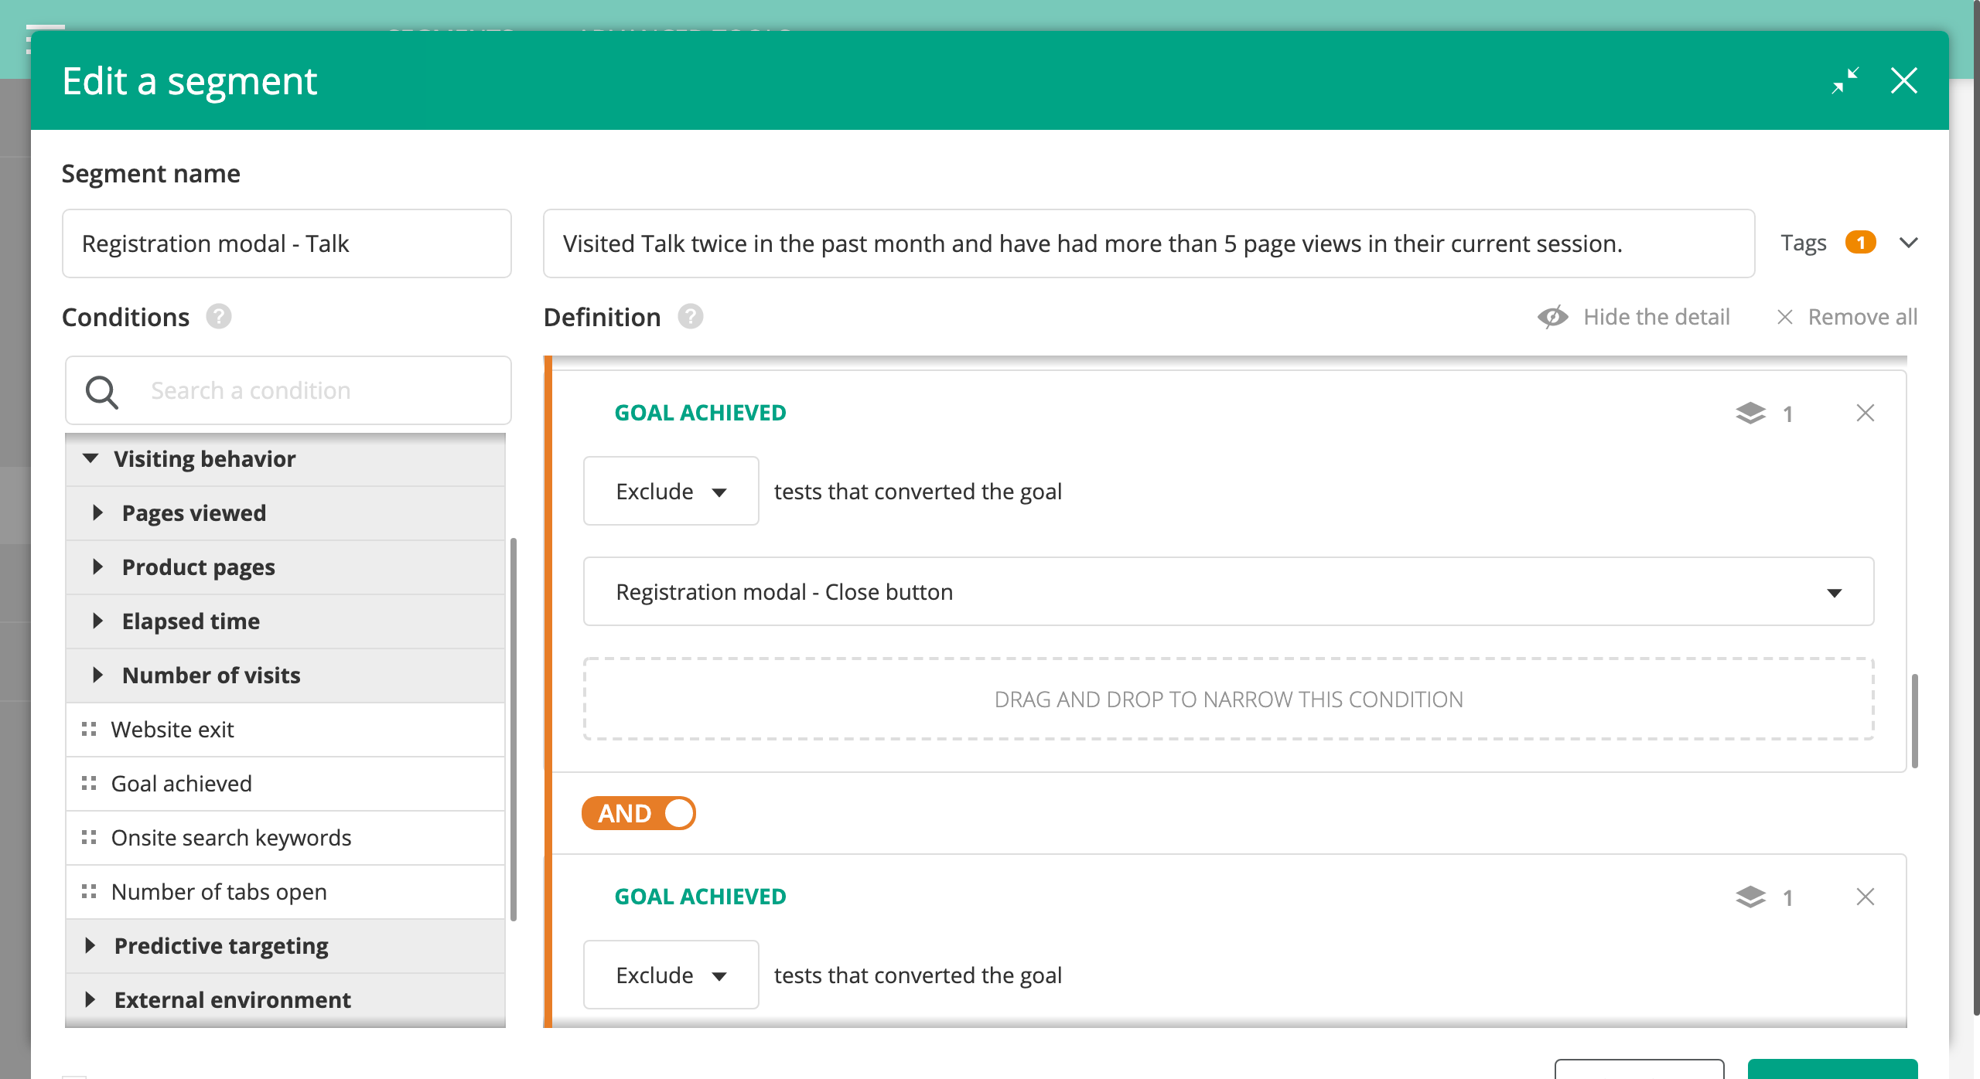Screen dimensions: 1980x1079
Task: Click the Conditions help question mark icon
Action: point(219,317)
